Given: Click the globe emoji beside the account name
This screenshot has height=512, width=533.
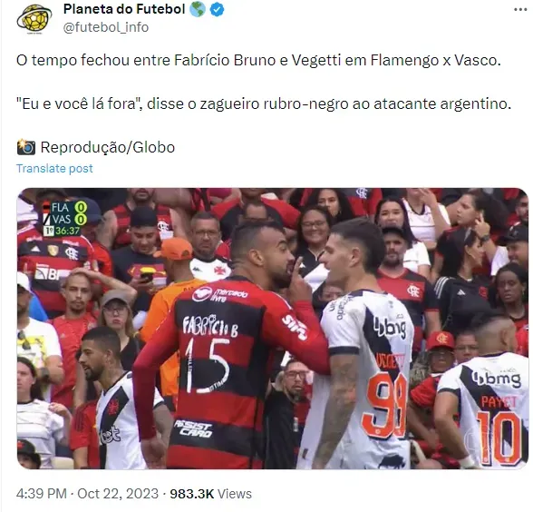Looking at the screenshot, I should tap(198, 9).
